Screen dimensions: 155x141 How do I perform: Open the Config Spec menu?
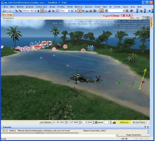pos(41,7)
